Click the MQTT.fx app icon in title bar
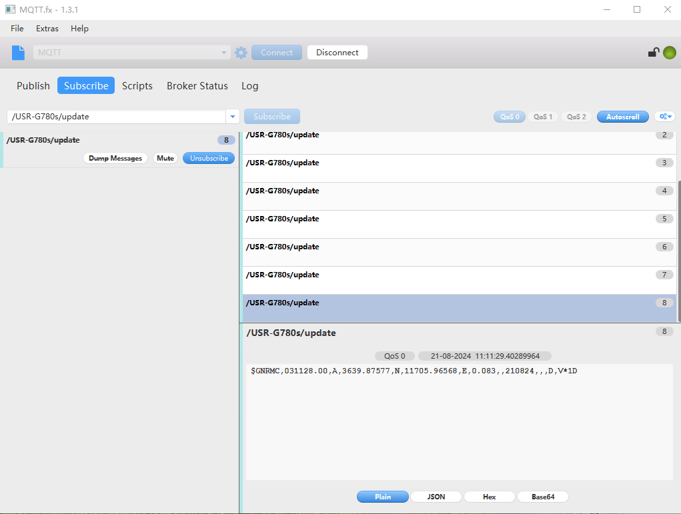The height and width of the screenshot is (514, 681). pyautogui.click(x=11, y=9)
